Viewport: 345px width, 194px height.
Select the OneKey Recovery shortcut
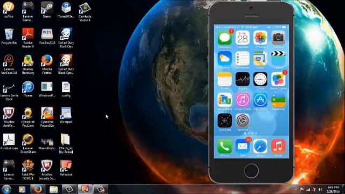28,64
